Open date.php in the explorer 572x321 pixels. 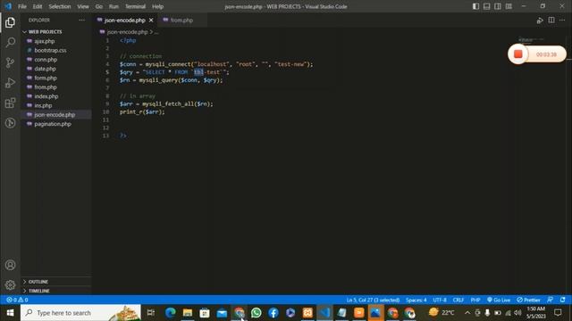tap(55, 69)
